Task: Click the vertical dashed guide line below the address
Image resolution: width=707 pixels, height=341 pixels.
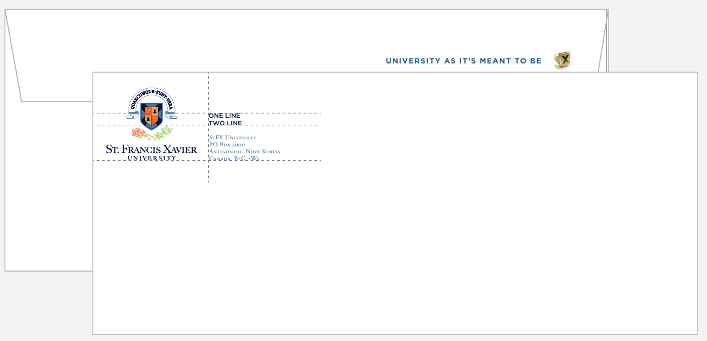Action: [x=208, y=173]
